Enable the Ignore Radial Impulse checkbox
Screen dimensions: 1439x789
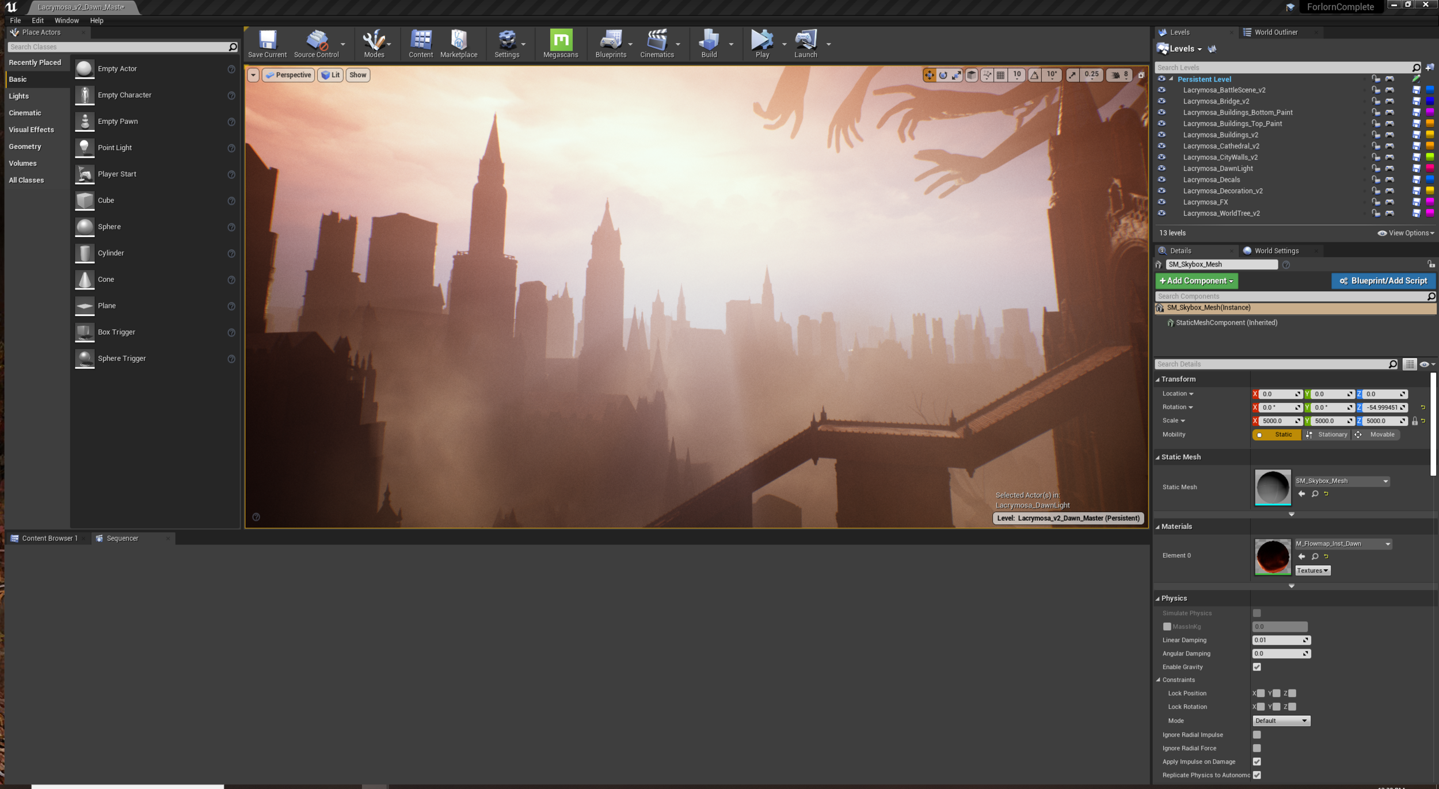[1257, 735]
